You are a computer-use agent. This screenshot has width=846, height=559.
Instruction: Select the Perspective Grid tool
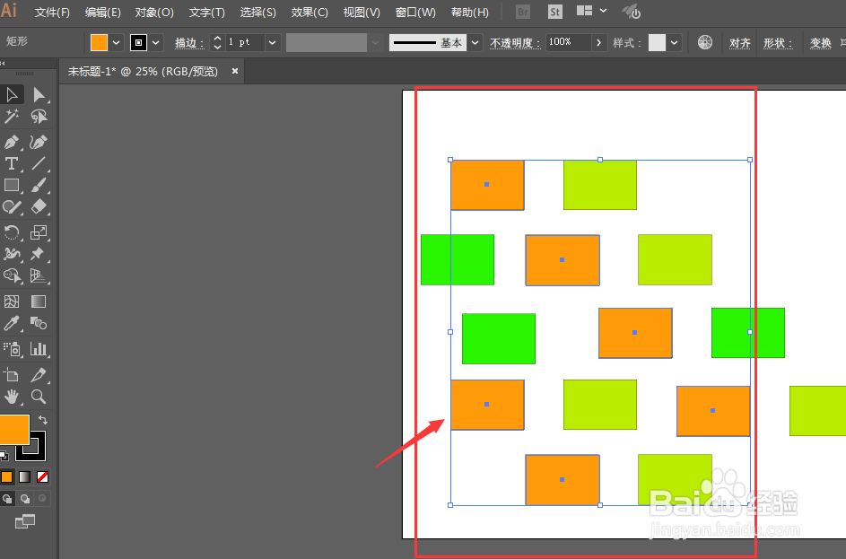pos(39,275)
